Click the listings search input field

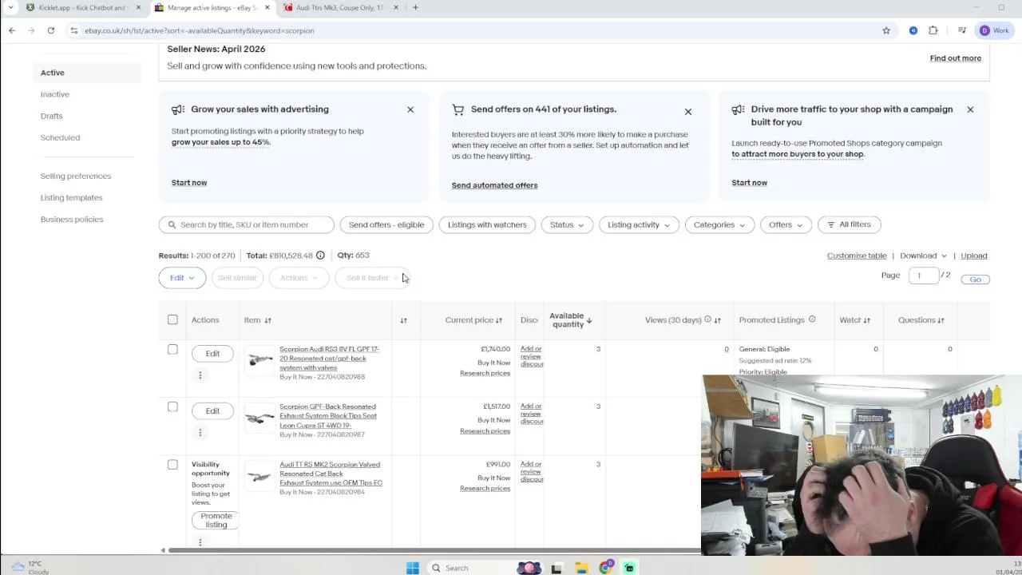(247, 224)
